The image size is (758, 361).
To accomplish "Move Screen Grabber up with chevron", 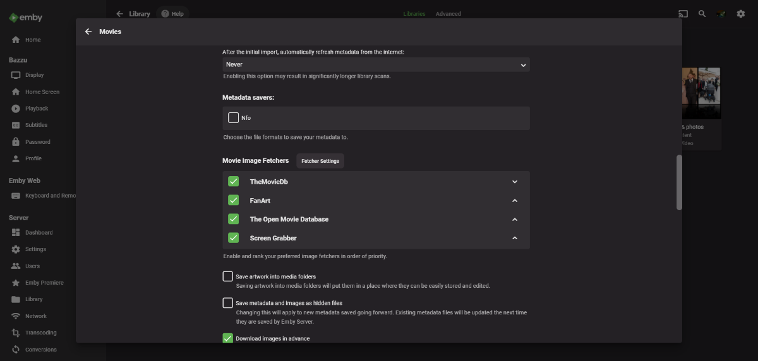I will (515, 239).
